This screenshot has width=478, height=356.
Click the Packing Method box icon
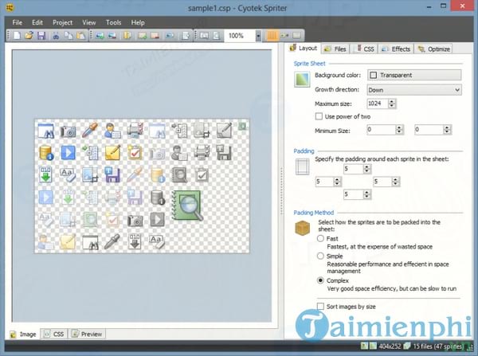(x=302, y=228)
